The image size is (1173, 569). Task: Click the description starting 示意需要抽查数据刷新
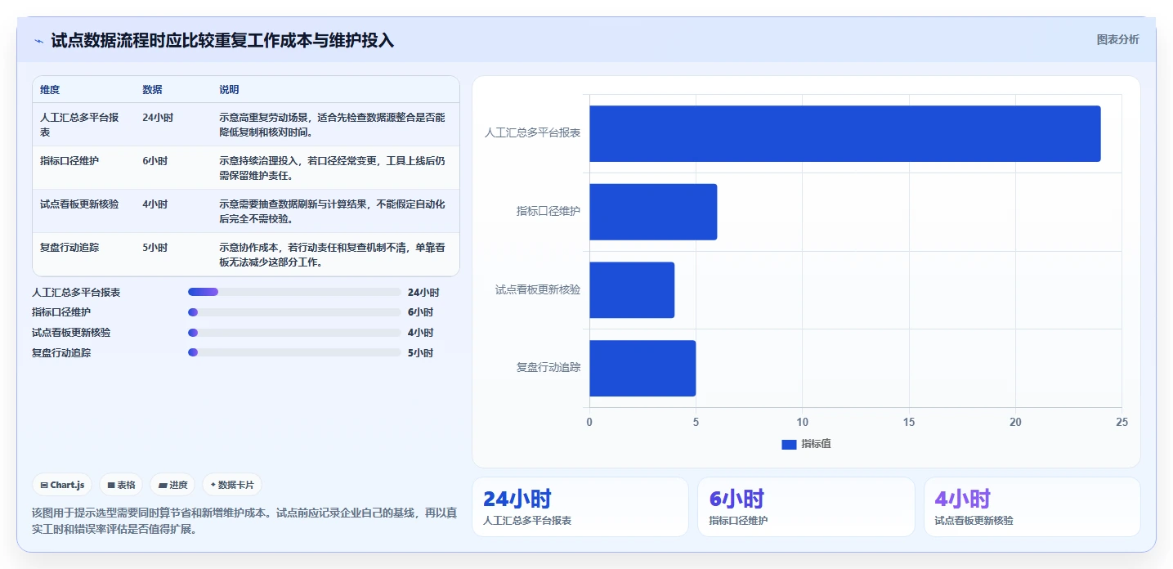pos(333,211)
